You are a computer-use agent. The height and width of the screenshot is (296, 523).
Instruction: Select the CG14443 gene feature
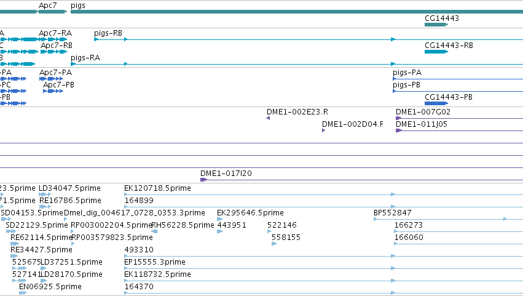coord(436,25)
